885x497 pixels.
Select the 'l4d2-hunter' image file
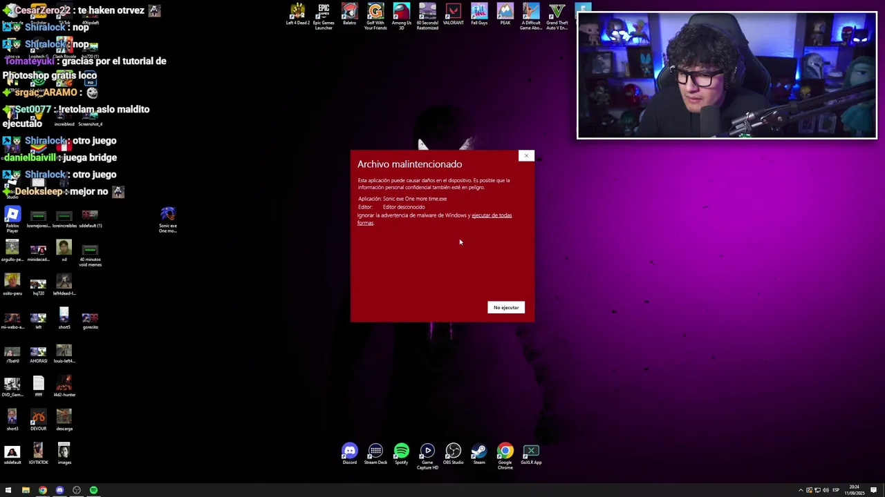64,387
